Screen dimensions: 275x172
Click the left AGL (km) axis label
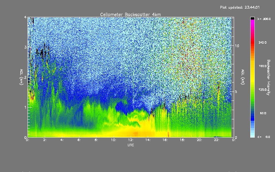(21, 77)
